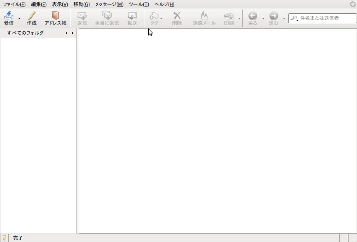Switch to next folder view arrow
This screenshot has height=242, width=357.
pos(73,33)
